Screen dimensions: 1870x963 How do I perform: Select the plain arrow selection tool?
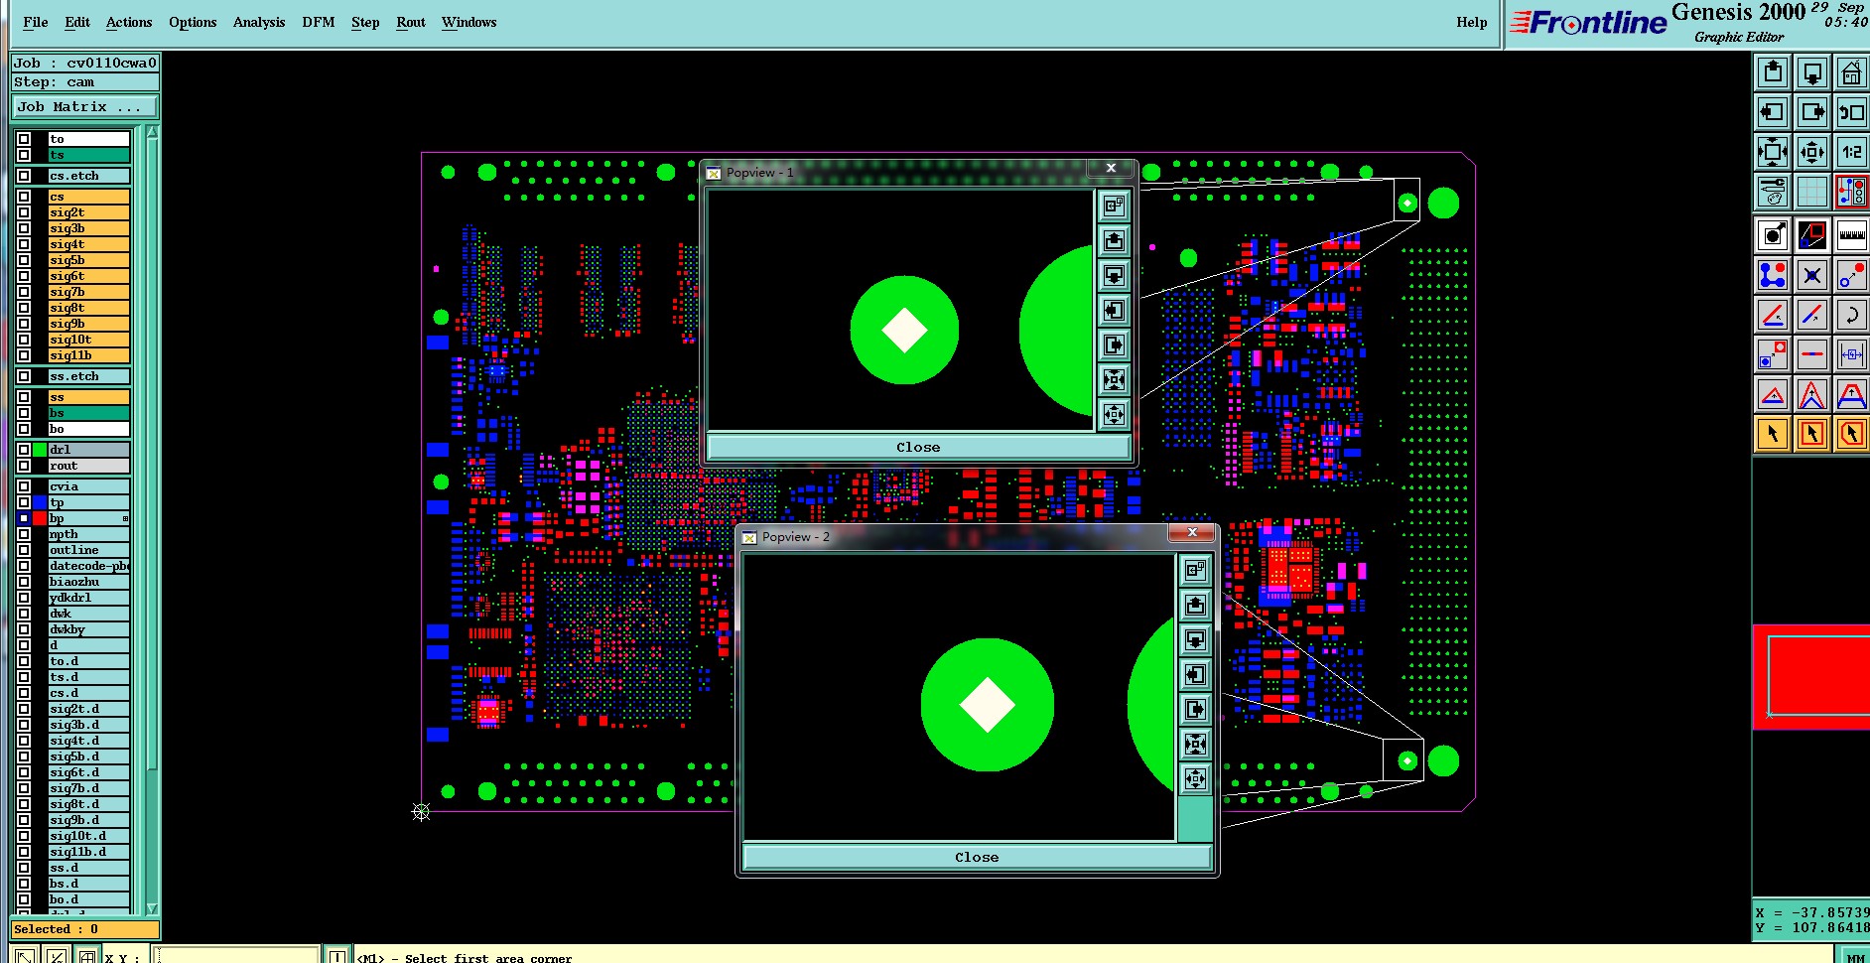1773,434
